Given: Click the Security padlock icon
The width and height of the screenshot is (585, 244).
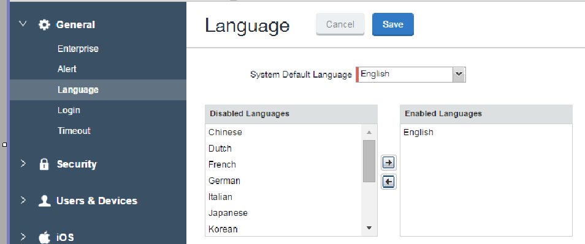Looking at the screenshot, I should click(44, 164).
